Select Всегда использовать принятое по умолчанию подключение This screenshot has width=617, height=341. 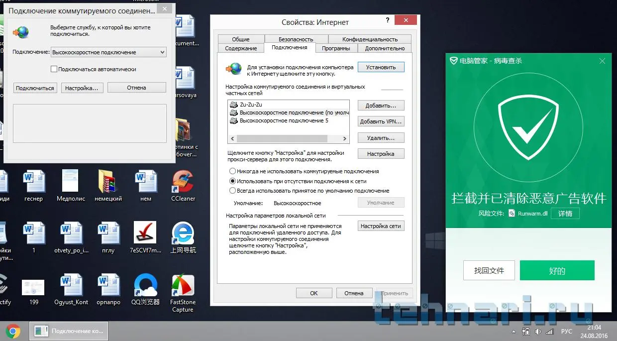click(232, 191)
